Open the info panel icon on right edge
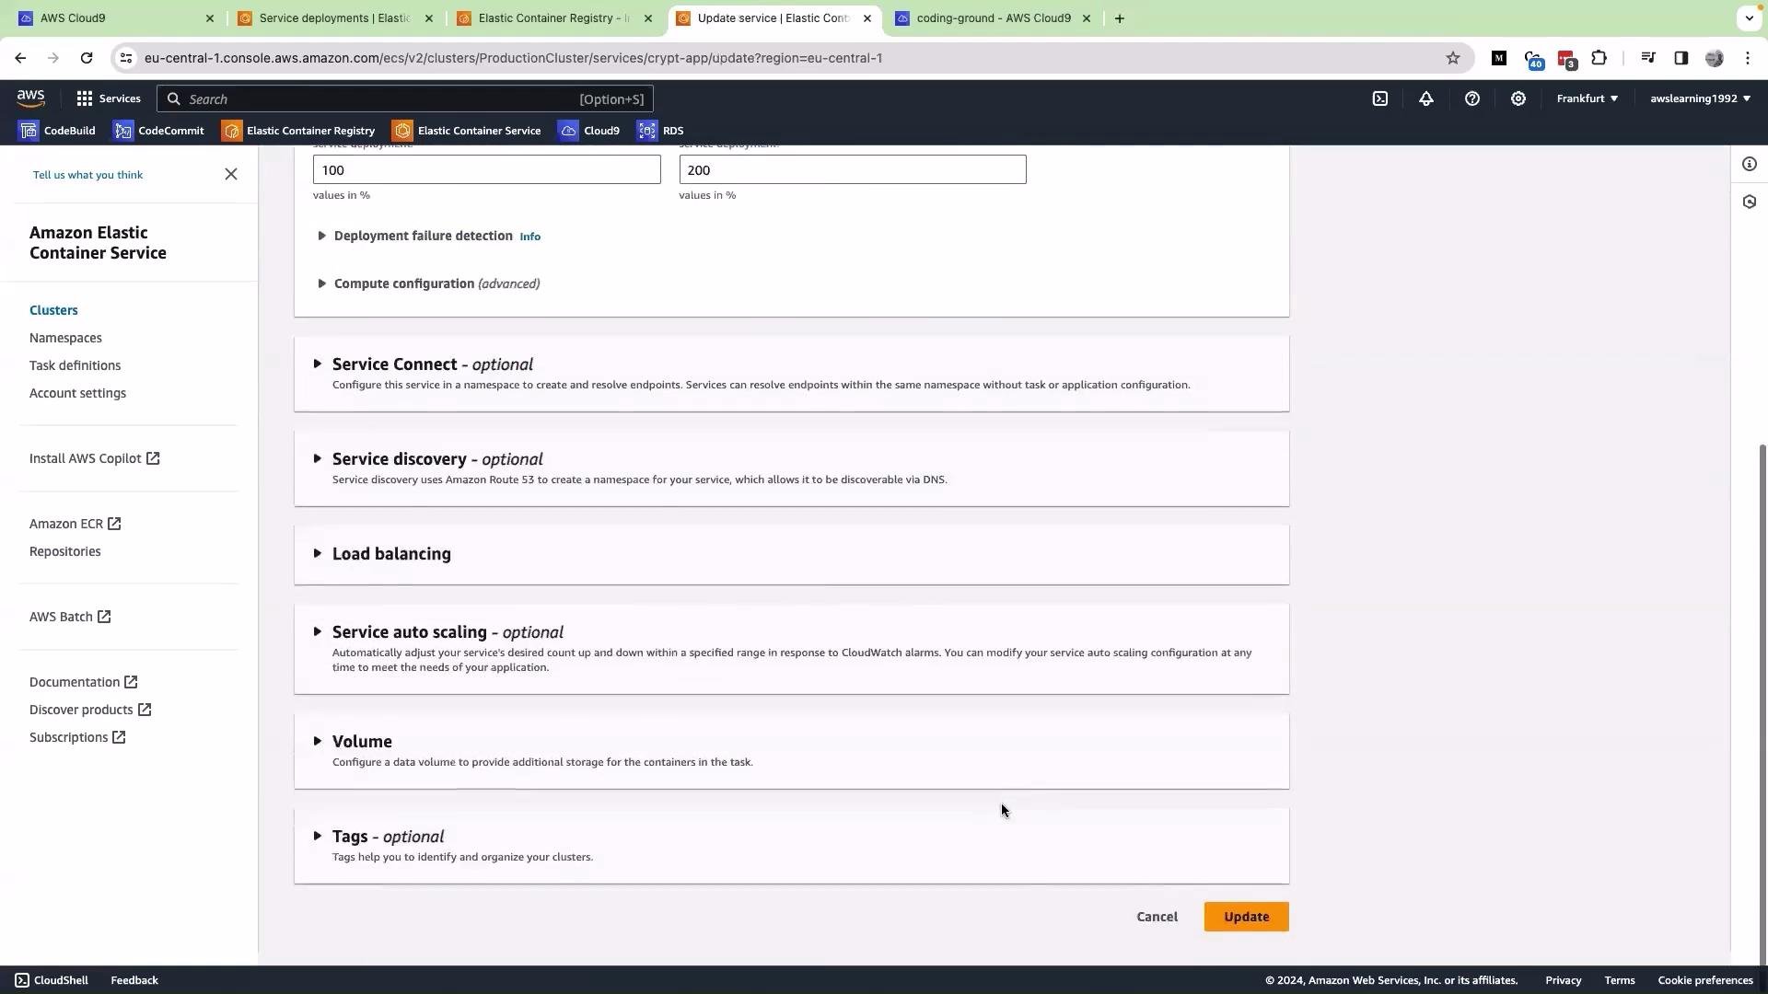The image size is (1768, 994). click(1749, 164)
